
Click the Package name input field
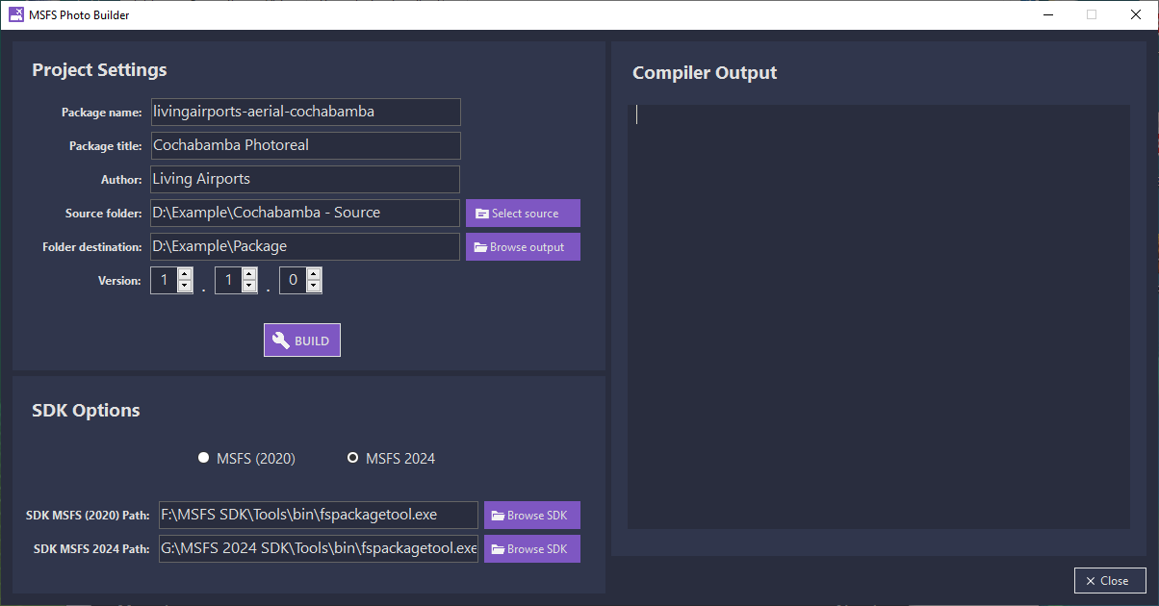(x=305, y=112)
